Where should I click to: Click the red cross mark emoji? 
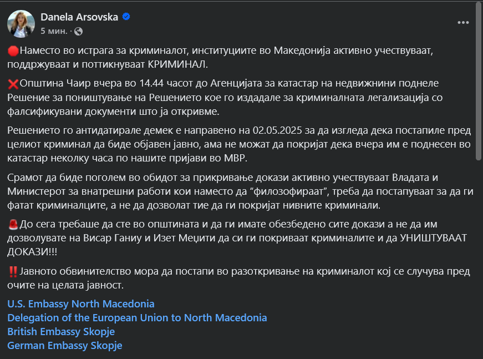[x=13, y=84]
